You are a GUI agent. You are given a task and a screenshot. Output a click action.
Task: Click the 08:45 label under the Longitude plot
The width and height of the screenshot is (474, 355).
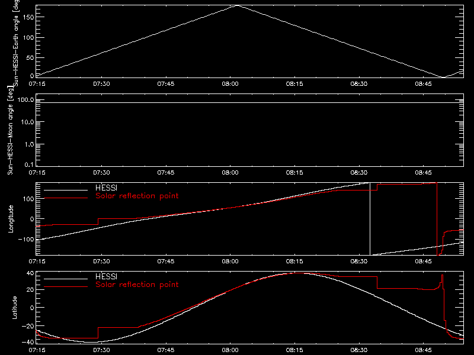tap(423, 262)
